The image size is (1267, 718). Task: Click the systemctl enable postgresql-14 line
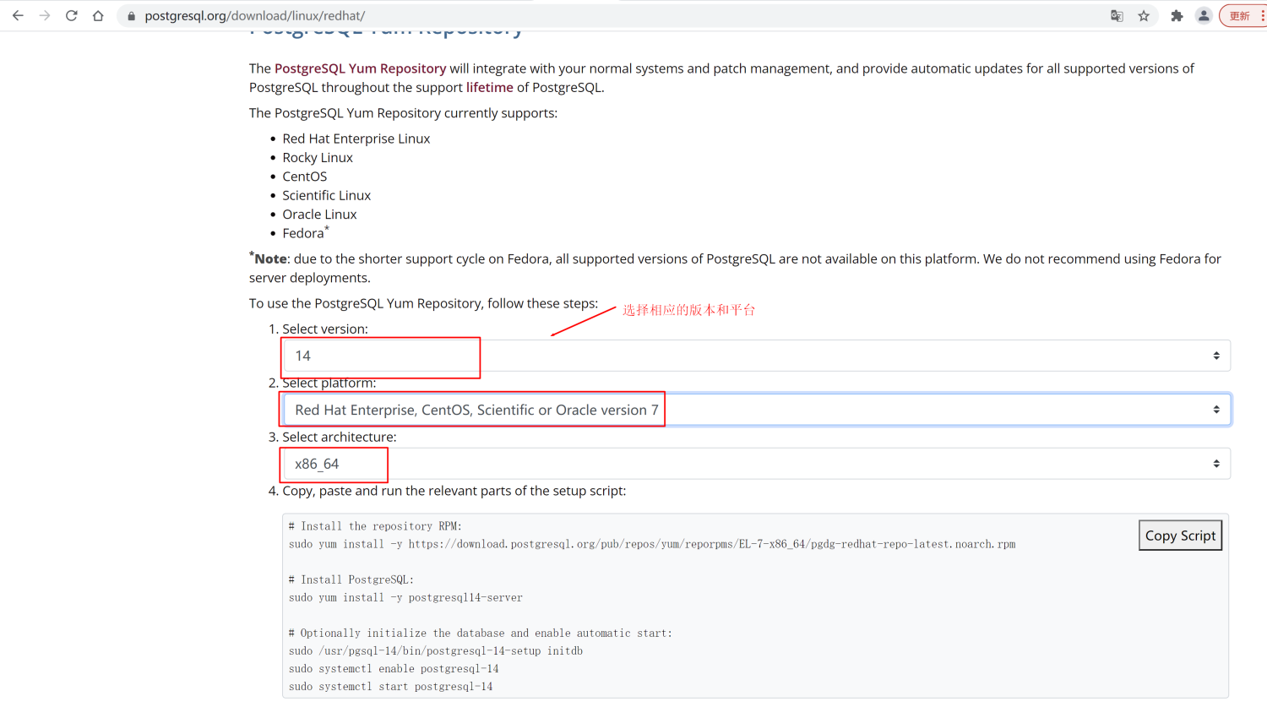[394, 668]
